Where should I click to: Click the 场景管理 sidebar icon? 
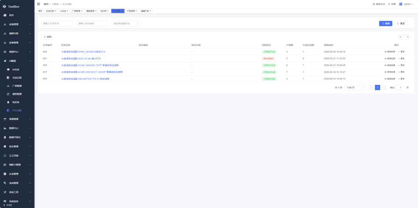coord(5,119)
